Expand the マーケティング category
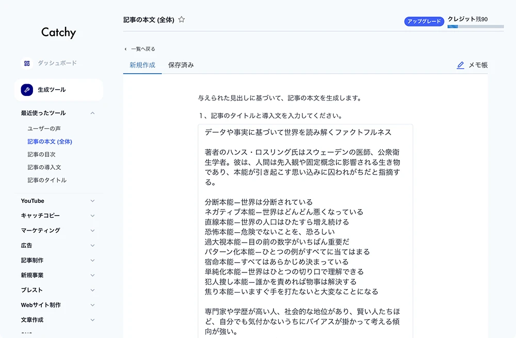516x338 pixels. (x=92, y=231)
